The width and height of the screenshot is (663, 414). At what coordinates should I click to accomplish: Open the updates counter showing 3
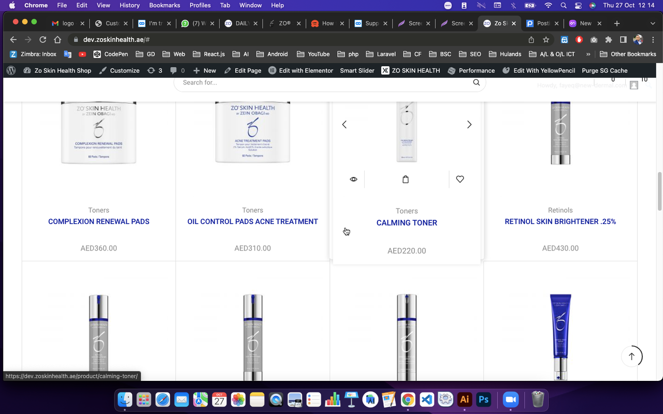tap(154, 70)
